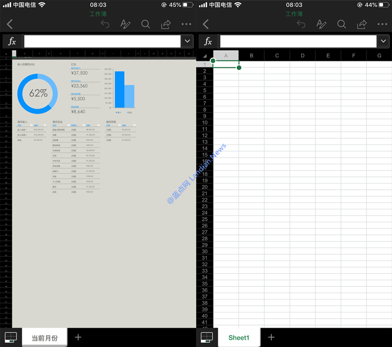The height and width of the screenshot is (347, 392).
Task: Open search in left workbook
Action: (146, 24)
